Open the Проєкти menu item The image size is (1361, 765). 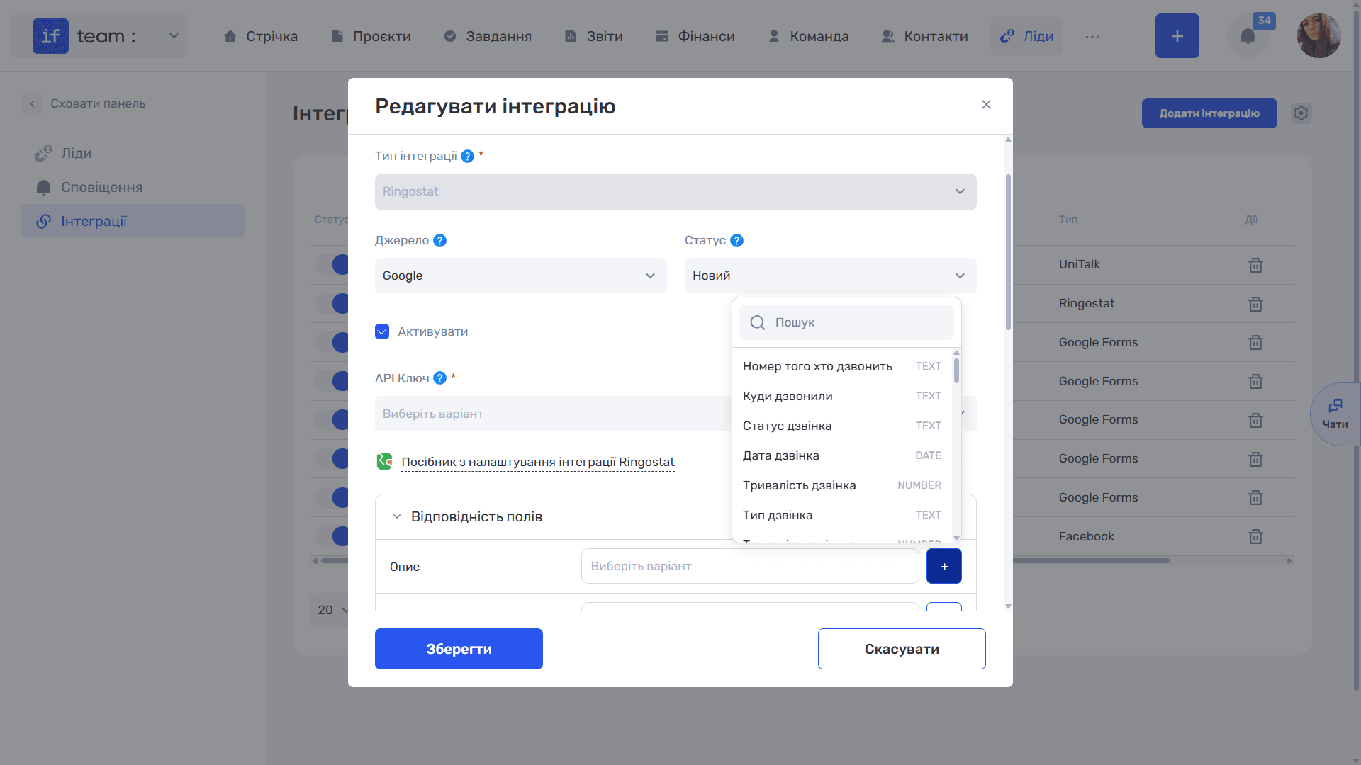point(371,36)
